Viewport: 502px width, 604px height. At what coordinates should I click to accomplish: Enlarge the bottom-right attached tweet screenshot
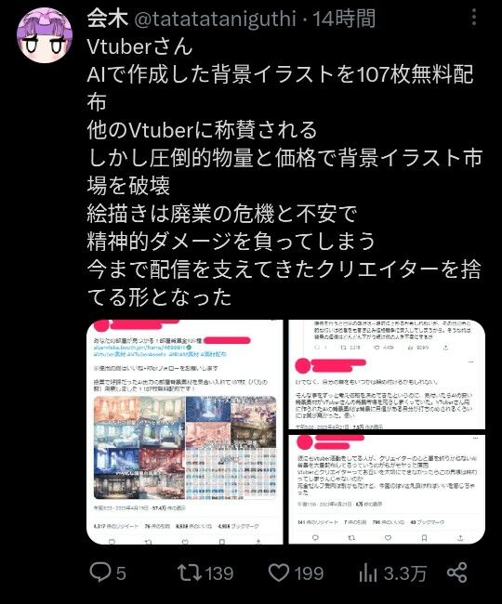387,489
